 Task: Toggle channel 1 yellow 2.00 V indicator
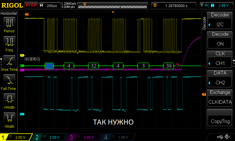click(16, 137)
